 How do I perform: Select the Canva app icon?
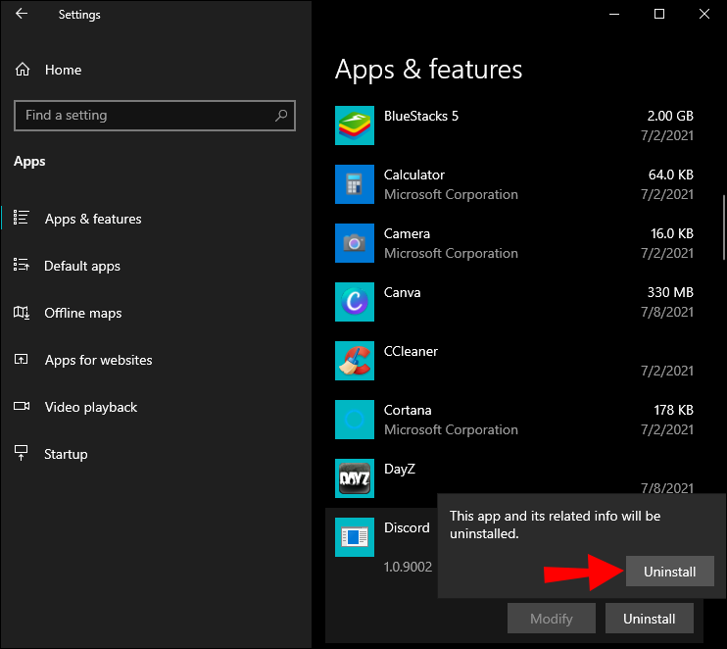[354, 302]
